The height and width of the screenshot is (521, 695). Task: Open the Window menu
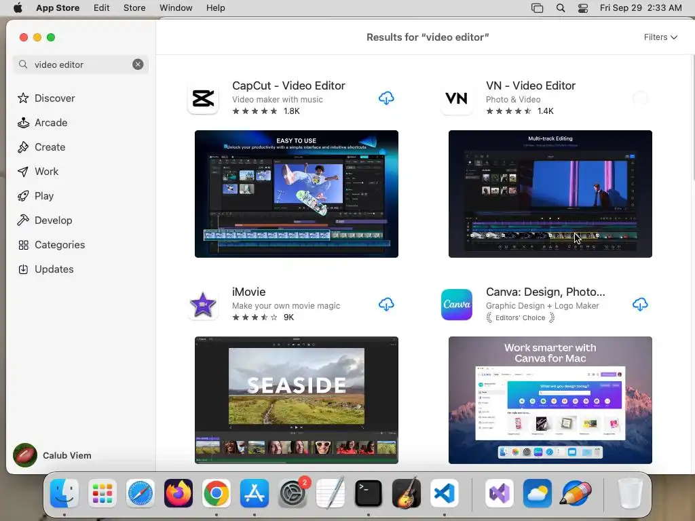(176, 8)
